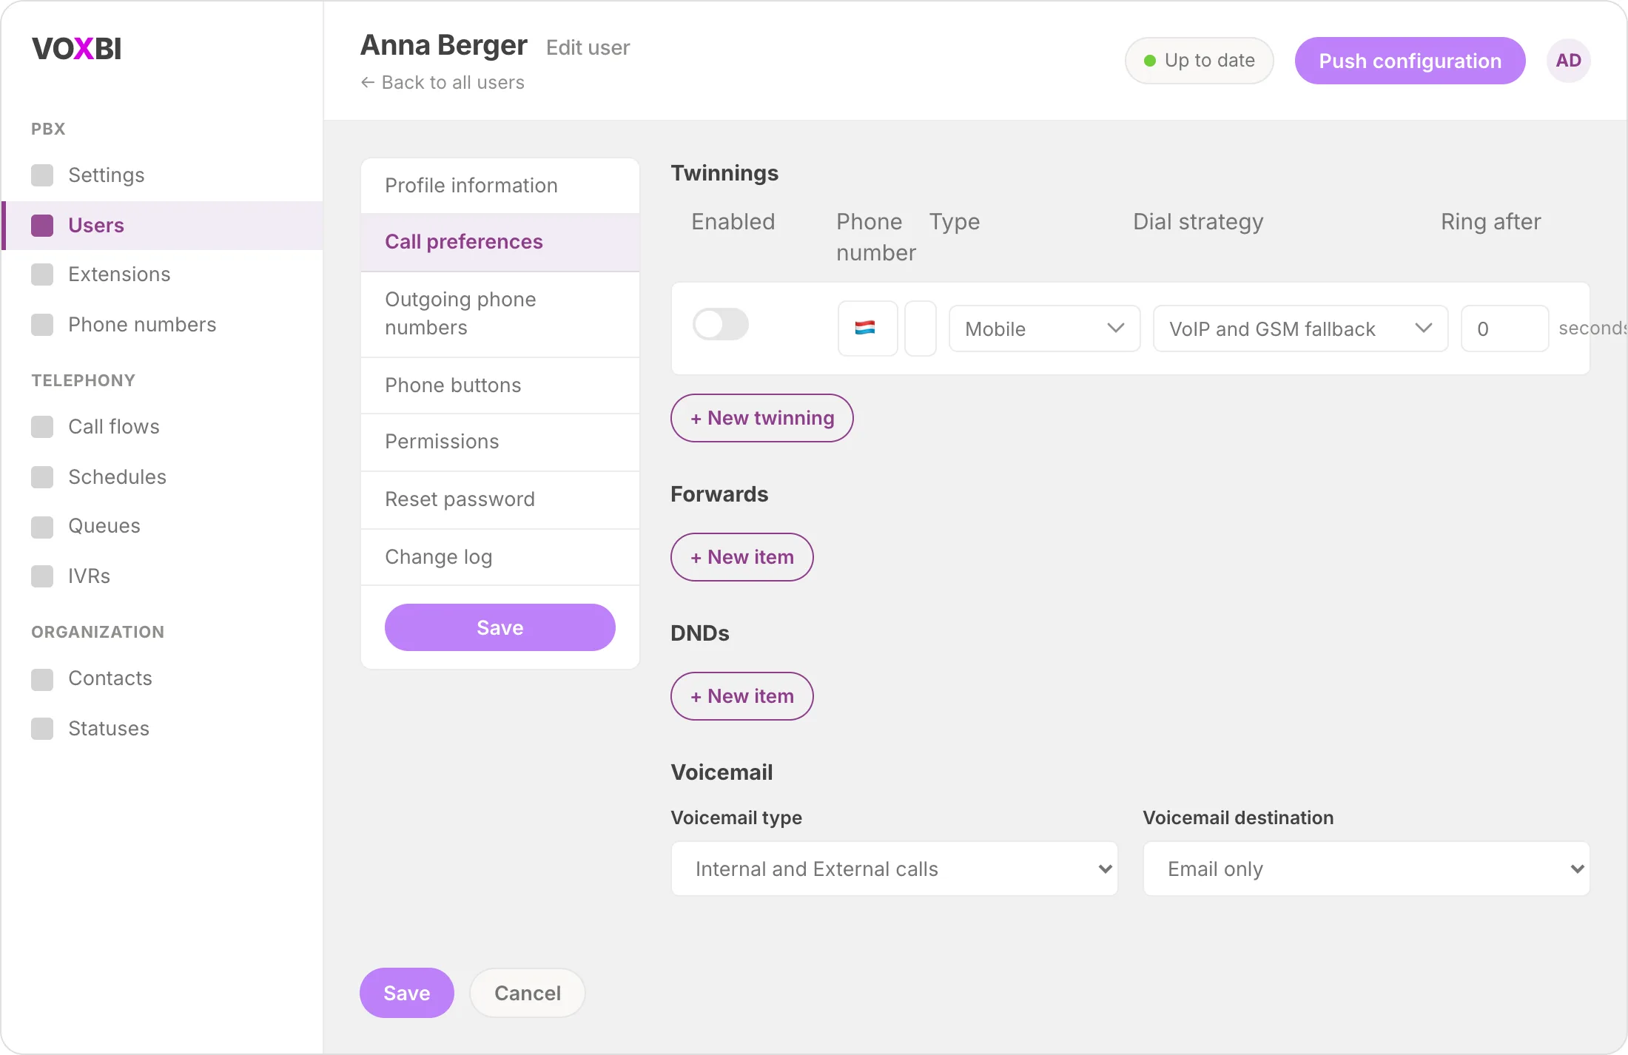Open the Voicemail type dropdown
The image size is (1628, 1055).
[x=894, y=869]
